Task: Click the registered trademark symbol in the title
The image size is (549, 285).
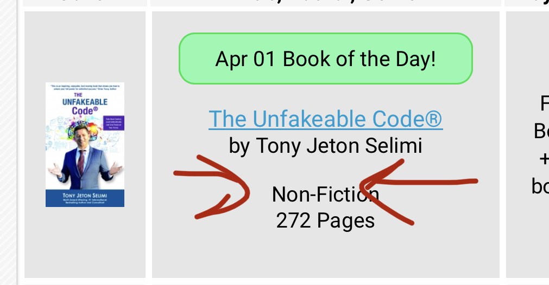Action: click(x=434, y=119)
